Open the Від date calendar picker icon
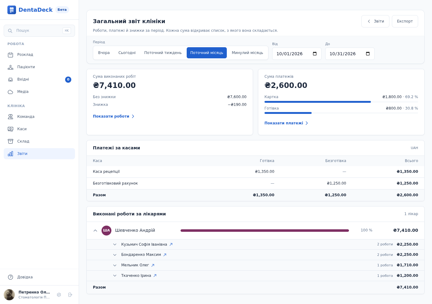 [315, 54]
